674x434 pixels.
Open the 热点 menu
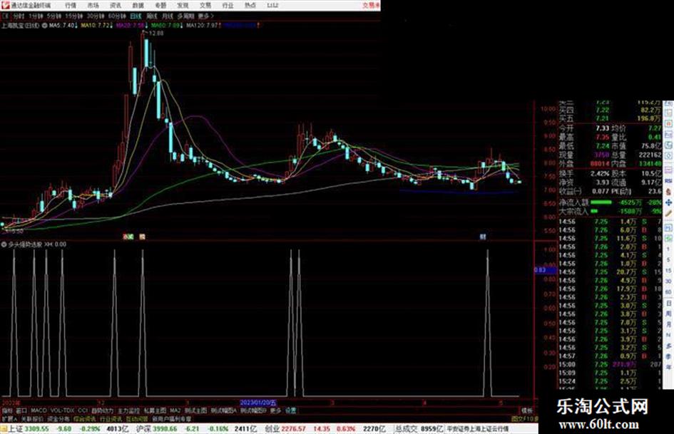pos(250,6)
